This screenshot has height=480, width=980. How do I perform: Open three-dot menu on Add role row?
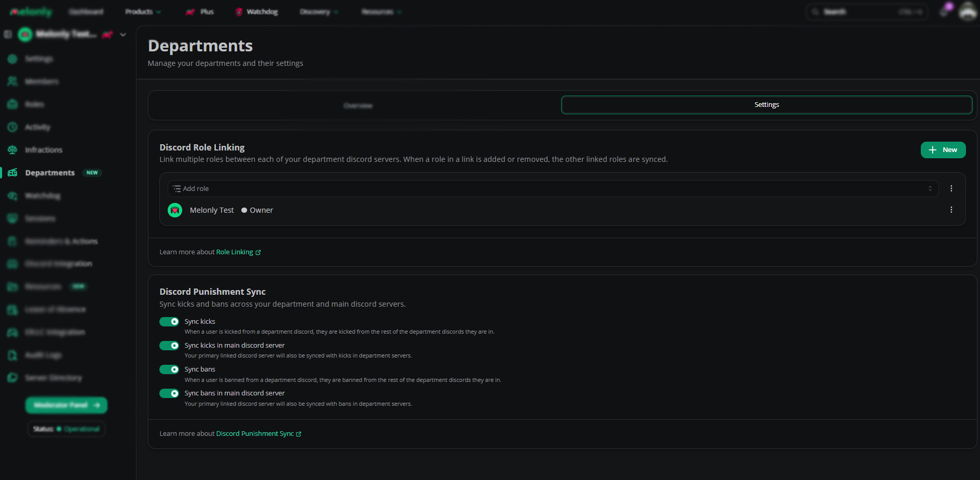[951, 188]
